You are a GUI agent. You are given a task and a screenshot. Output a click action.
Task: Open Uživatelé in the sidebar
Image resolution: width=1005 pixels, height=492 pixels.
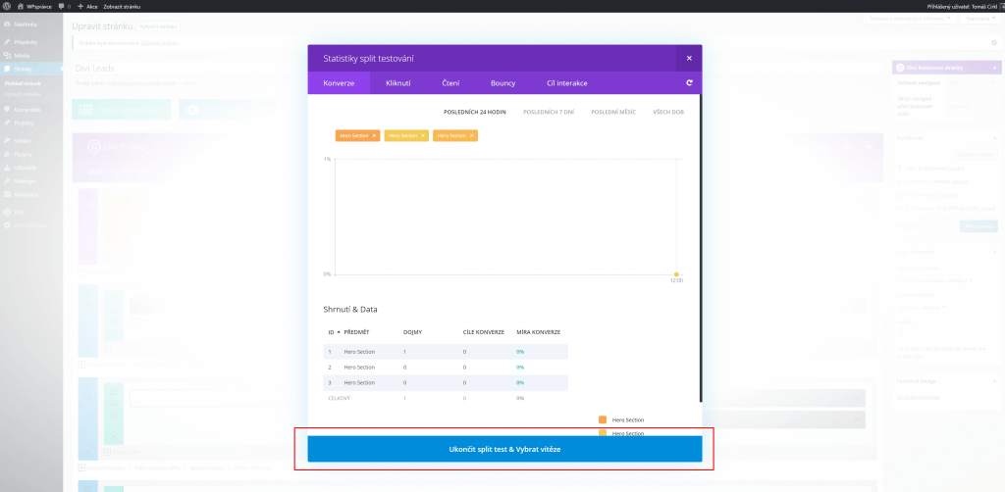point(31,167)
